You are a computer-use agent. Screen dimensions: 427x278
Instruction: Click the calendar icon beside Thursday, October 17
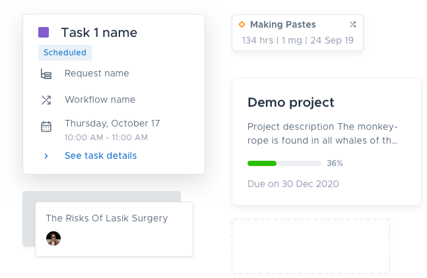tap(46, 126)
